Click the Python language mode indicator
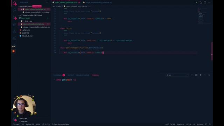 coord(200,124)
